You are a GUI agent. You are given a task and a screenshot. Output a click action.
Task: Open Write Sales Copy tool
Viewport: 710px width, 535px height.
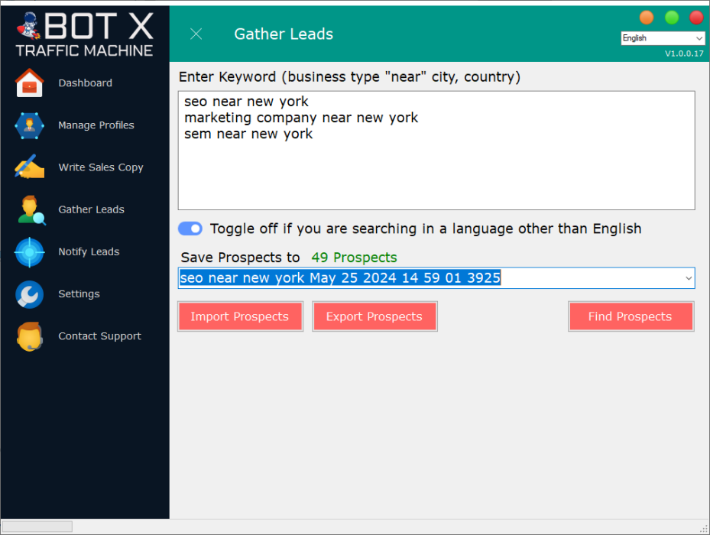click(x=29, y=167)
